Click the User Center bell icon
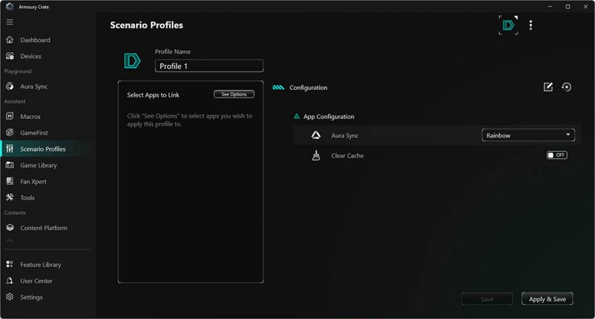Image resolution: width=595 pixels, height=319 pixels. click(10, 281)
